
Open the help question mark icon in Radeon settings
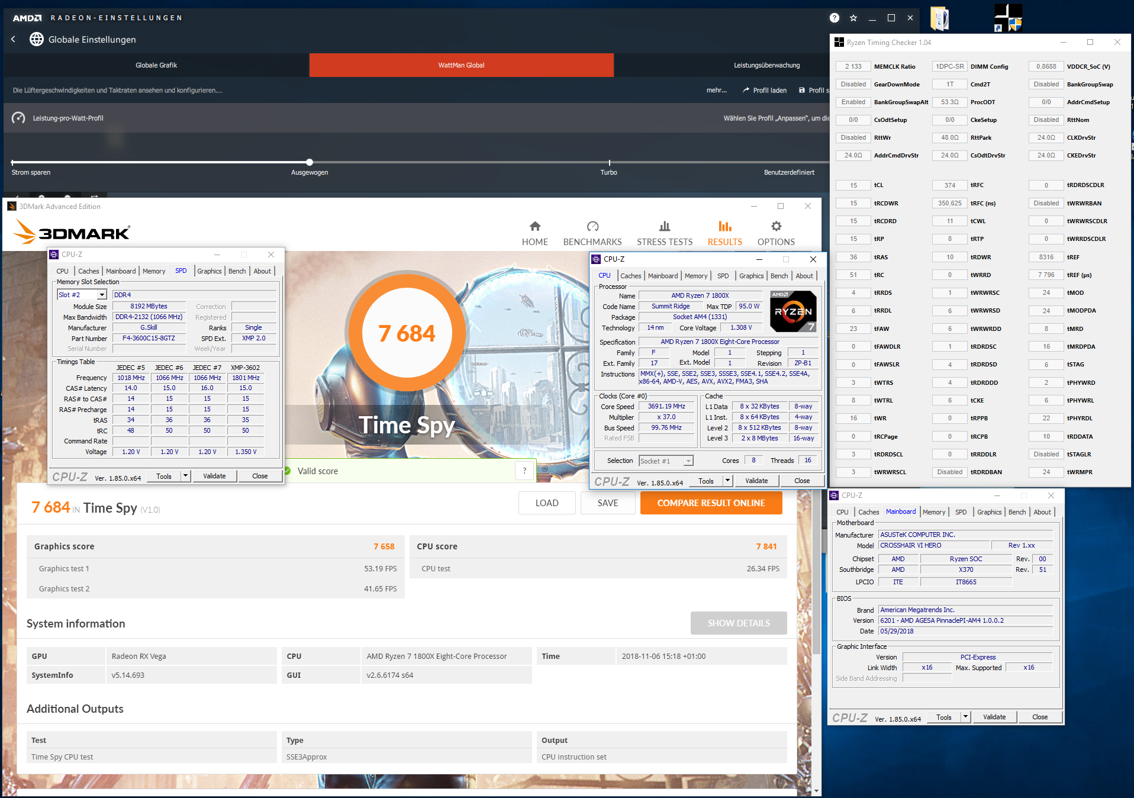coord(835,18)
